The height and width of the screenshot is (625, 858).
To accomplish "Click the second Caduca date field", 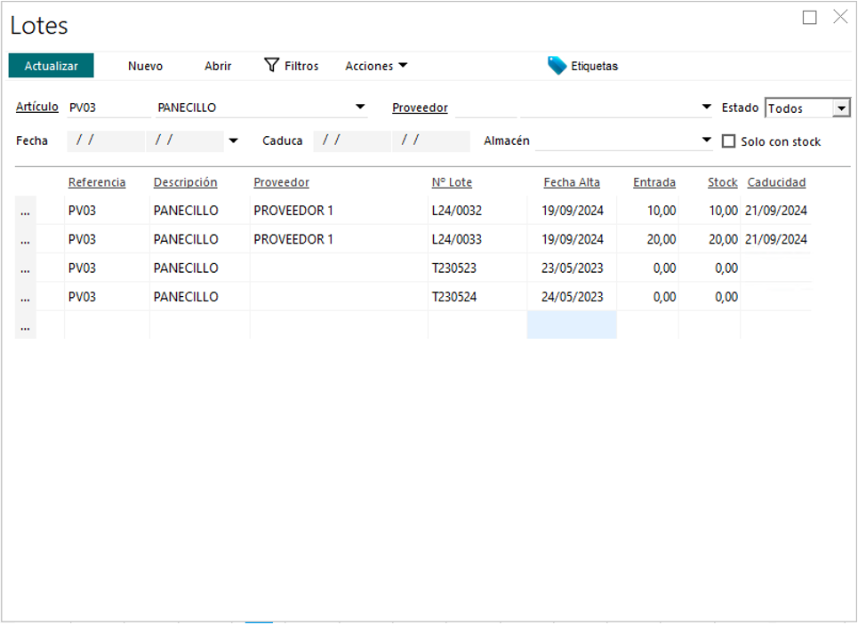I will pyautogui.click(x=431, y=140).
